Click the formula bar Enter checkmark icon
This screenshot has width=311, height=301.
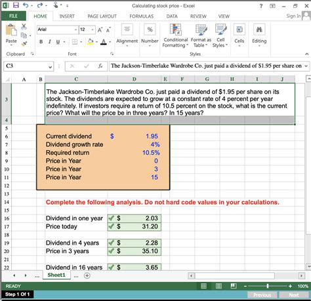click(87, 66)
